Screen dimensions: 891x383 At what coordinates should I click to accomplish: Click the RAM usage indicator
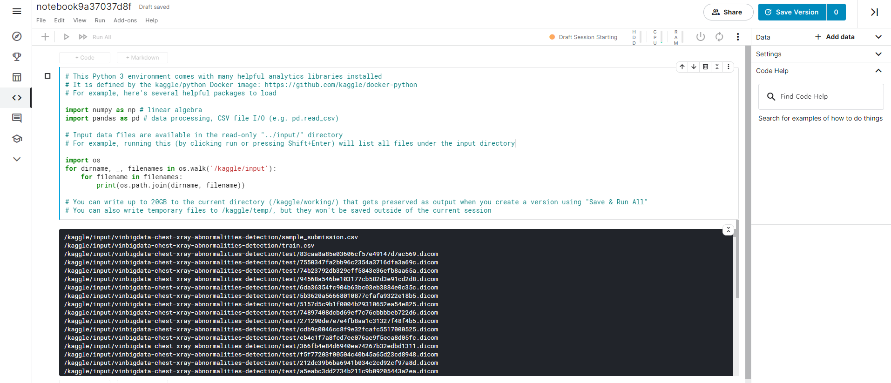tap(678, 37)
